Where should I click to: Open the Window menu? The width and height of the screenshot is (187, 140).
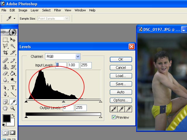(x=80, y=10)
